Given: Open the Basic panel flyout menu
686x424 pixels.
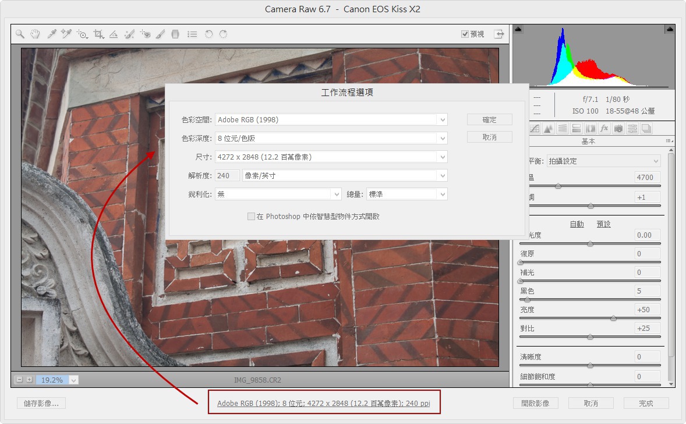Looking at the screenshot, I should point(669,141).
